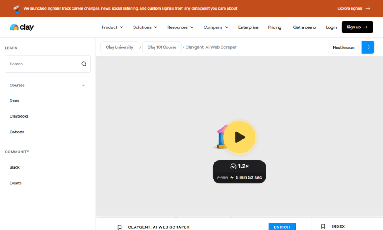Open Cohorts in the sidebar

pyautogui.click(x=17, y=132)
